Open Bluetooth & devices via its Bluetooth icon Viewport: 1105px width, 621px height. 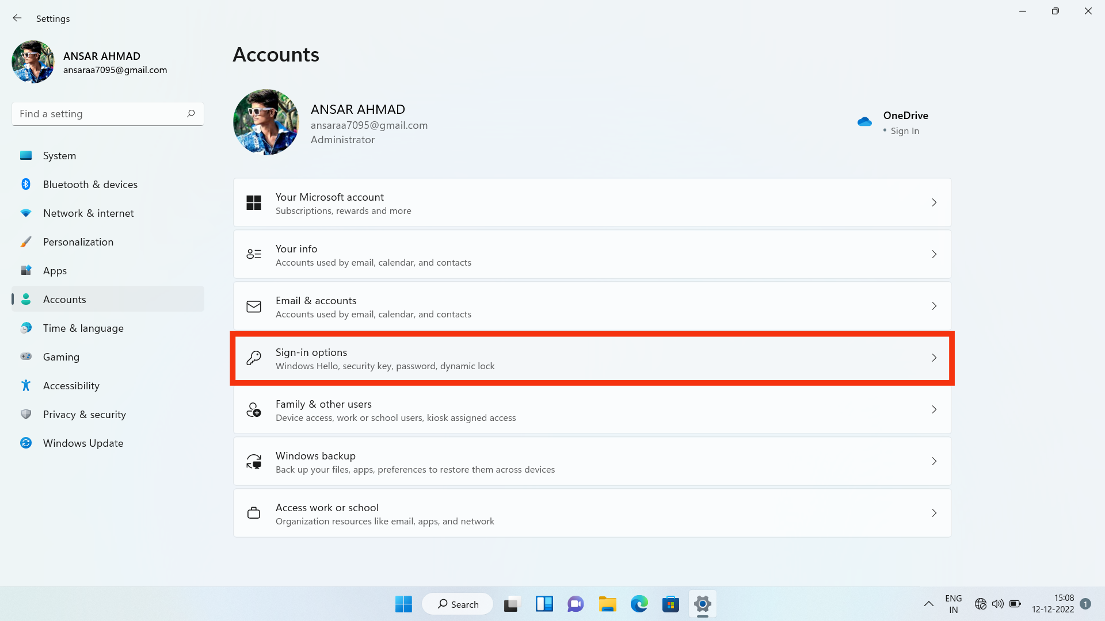point(25,184)
